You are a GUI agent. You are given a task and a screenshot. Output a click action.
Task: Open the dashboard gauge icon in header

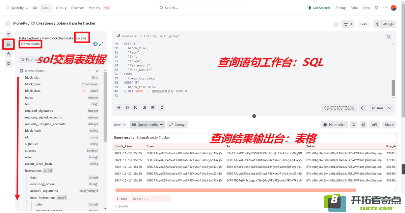coord(35,8)
